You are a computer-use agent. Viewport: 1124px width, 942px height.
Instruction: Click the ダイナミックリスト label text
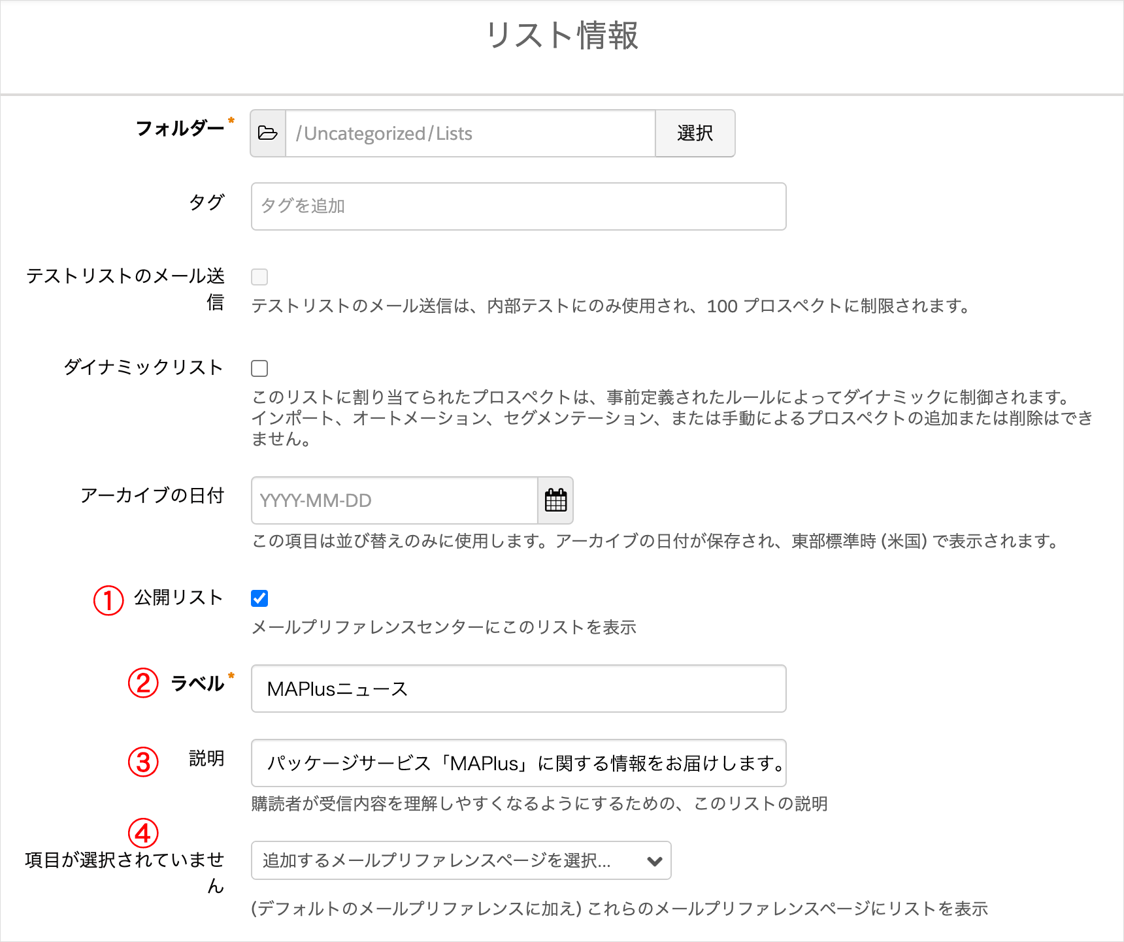(x=144, y=367)
